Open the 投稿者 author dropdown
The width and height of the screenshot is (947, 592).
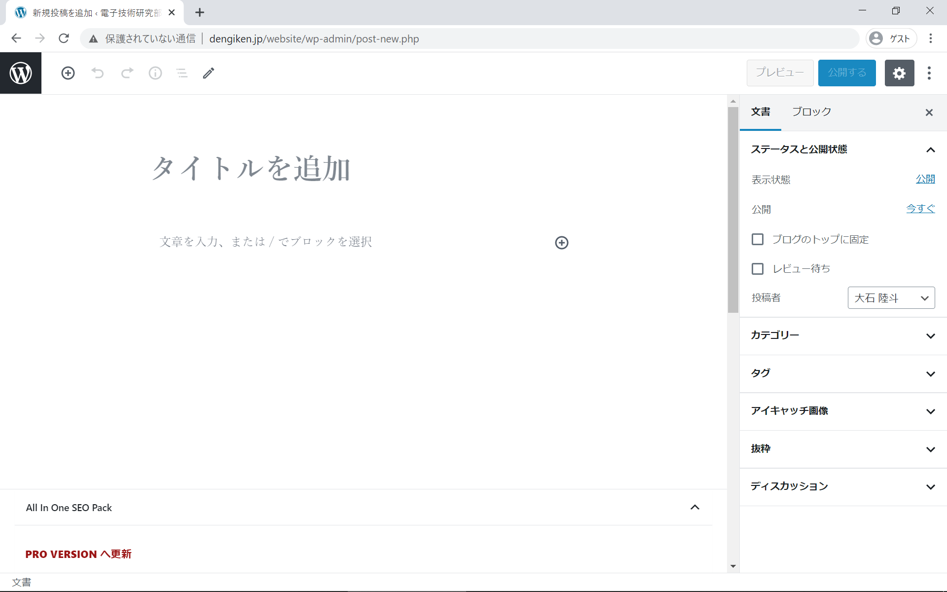891,298
